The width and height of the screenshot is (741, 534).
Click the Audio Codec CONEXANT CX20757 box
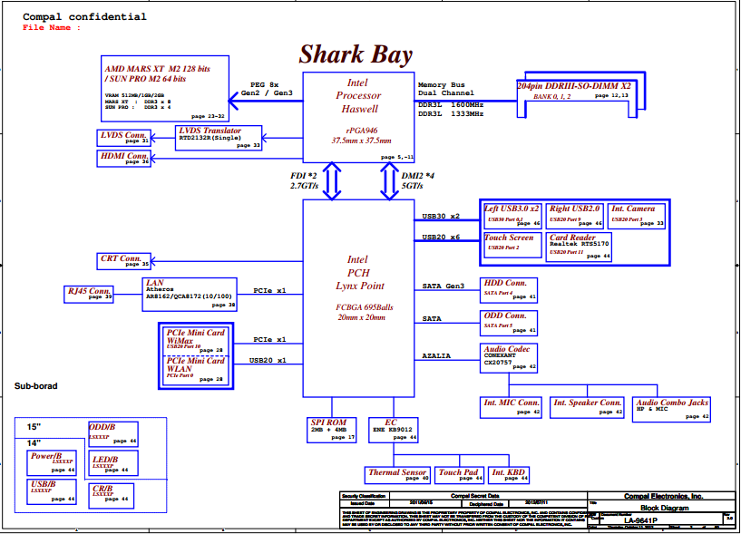509,358
